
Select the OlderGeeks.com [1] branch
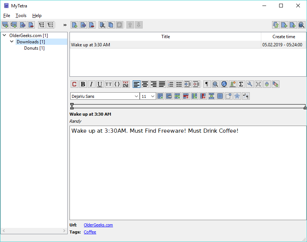click(x=29, y=36)
